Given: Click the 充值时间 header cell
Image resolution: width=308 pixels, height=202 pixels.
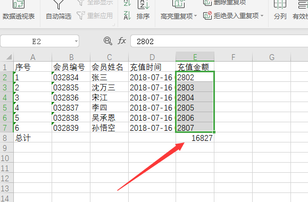Looking at the screenshot, I should click(x=152, y=67).
